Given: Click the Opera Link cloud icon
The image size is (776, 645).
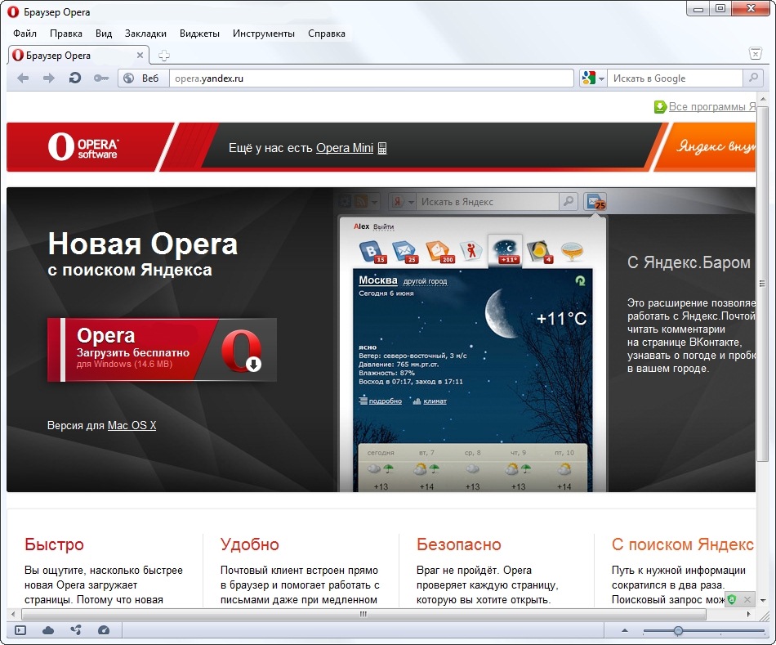Looking at the screenshot, I should click(x=48, y=630).
